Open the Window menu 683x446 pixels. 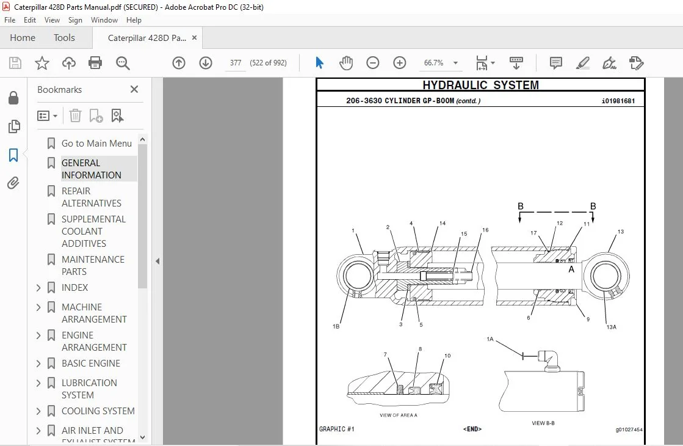(104, 20)
